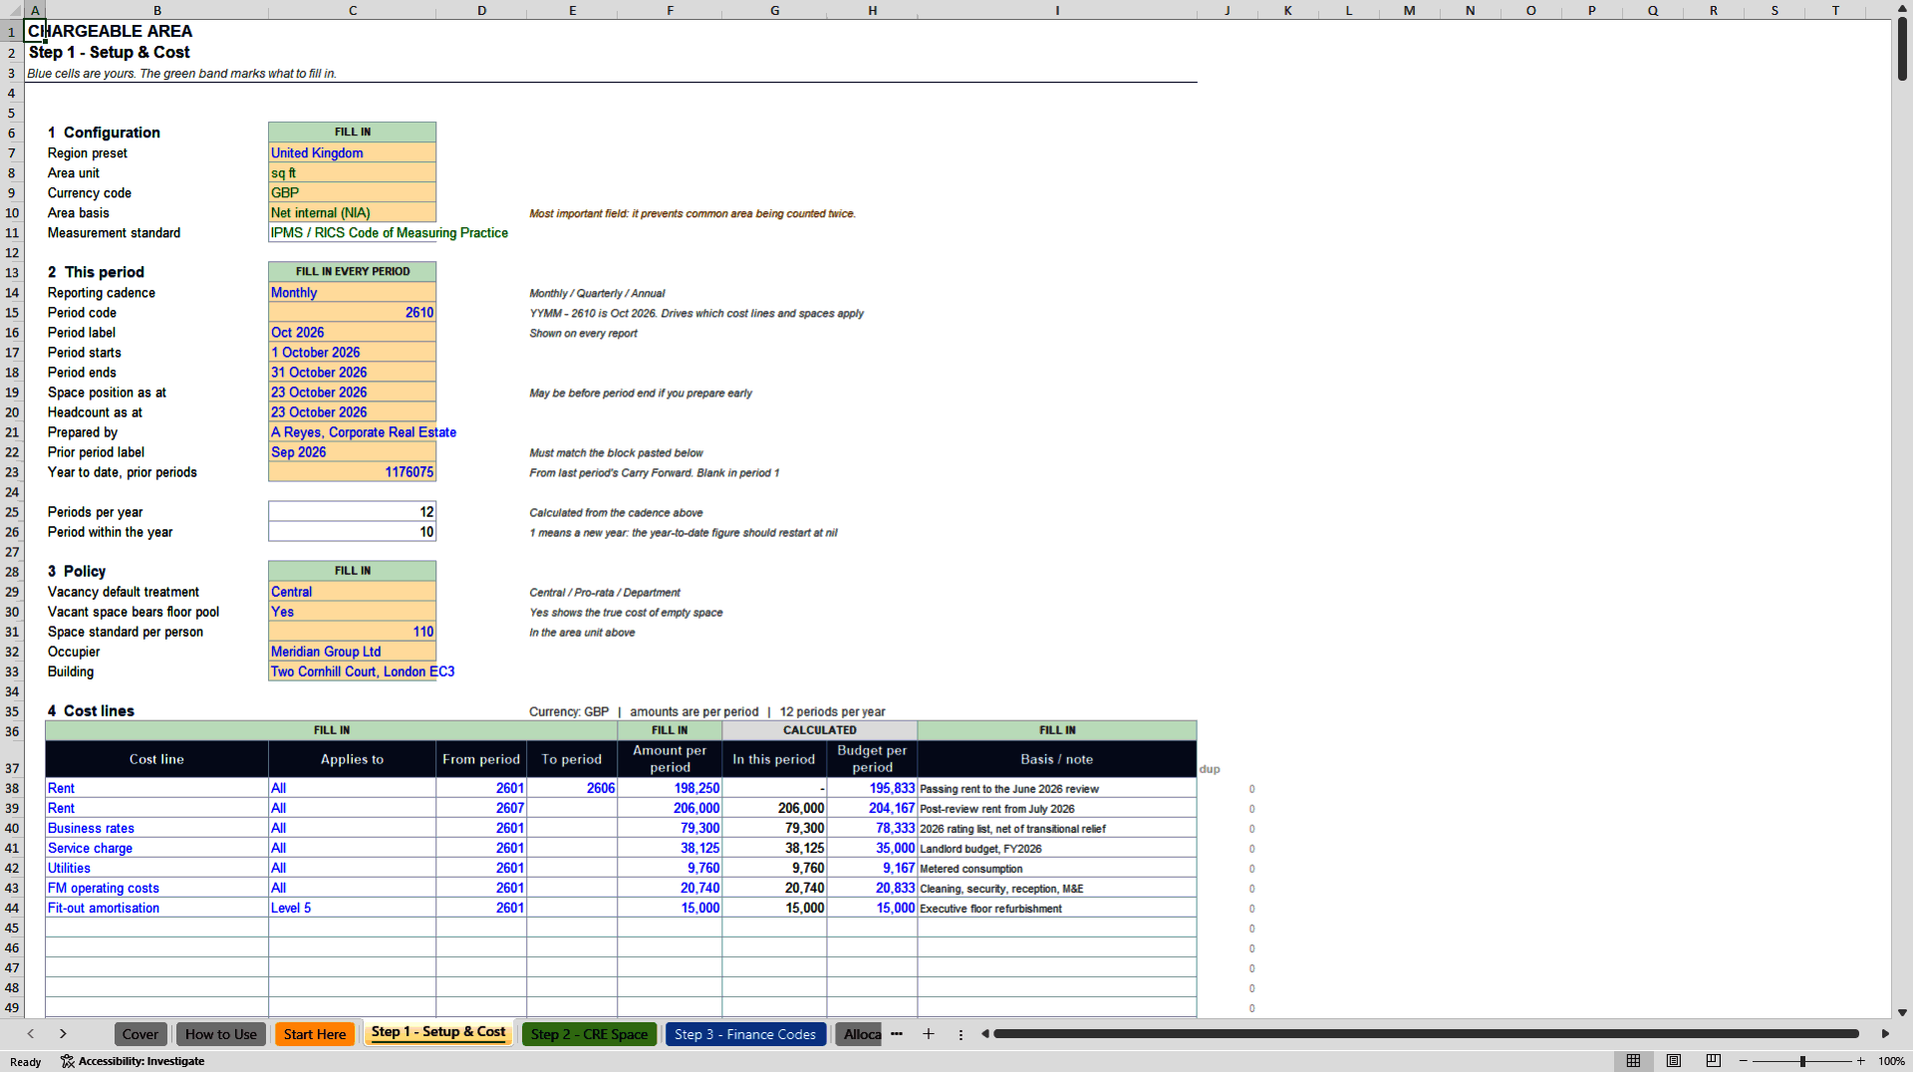
Task: Select the Region preset United Kingdom cell
Action: tap(352, 152)
